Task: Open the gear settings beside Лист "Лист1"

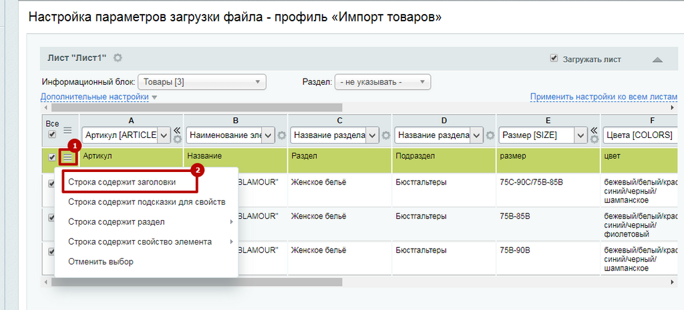Action: [118, 58]
